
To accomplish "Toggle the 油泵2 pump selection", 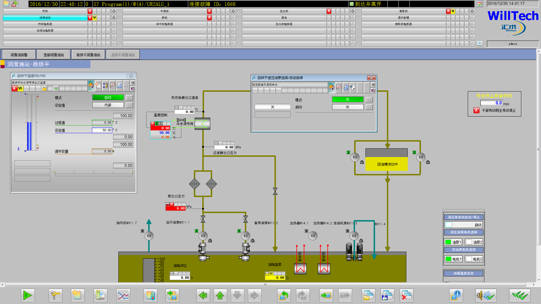I will tap(474, 242).
